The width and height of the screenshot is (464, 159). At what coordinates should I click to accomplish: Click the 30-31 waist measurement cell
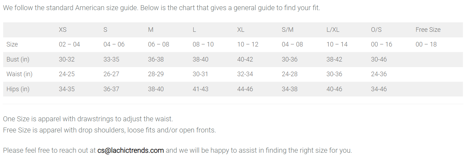tap(200, 74)
